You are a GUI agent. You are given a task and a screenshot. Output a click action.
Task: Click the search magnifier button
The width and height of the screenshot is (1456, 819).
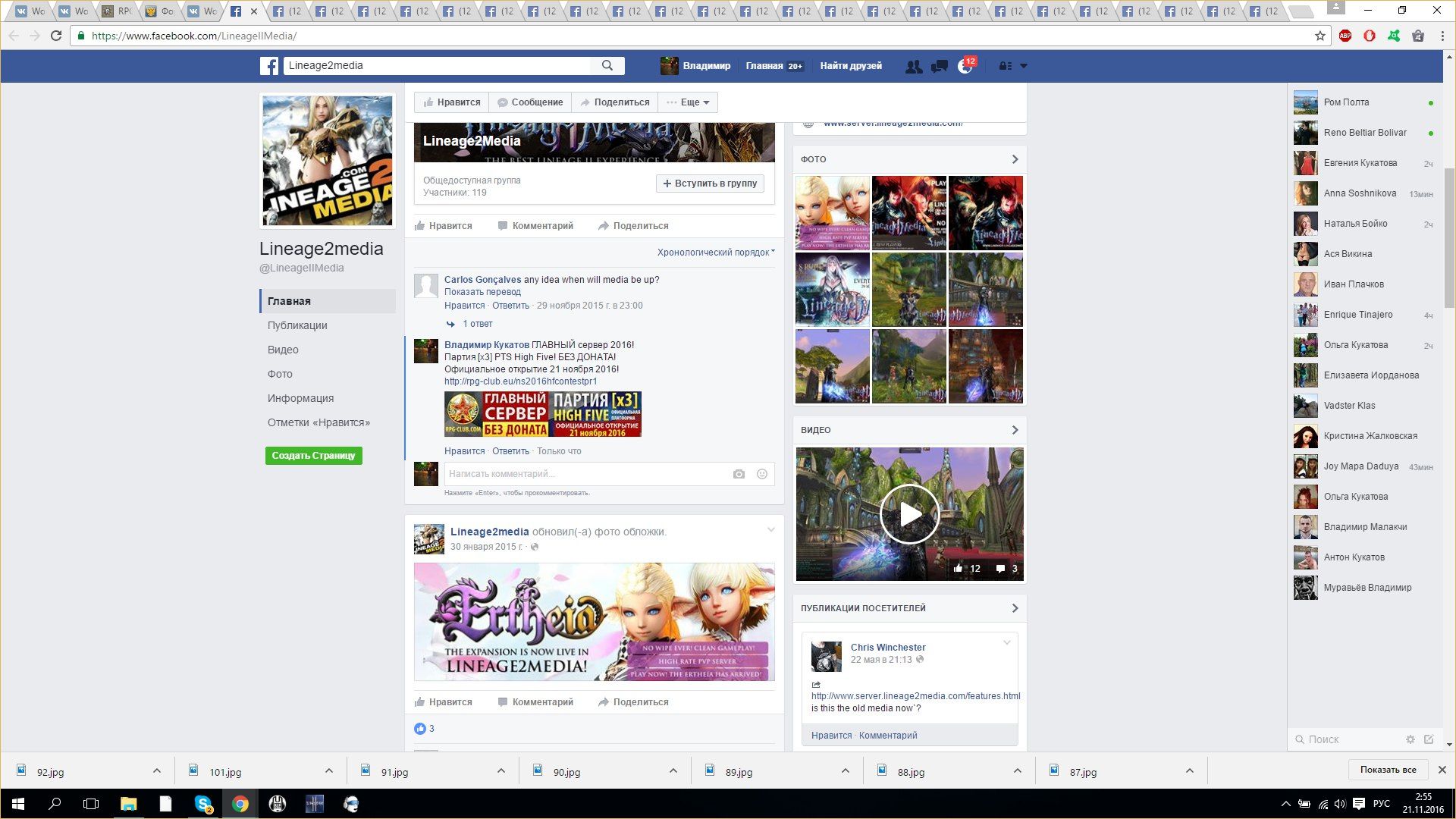pos(607,66)
